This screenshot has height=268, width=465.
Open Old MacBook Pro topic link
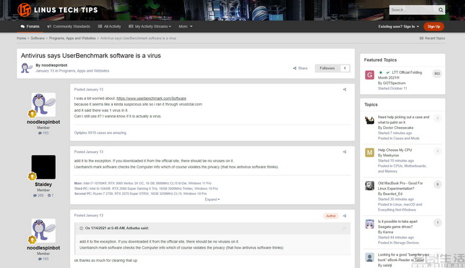click(x=401, y=186)
